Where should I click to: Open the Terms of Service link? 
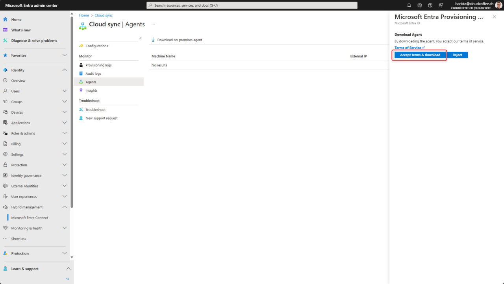click(x=409, y=48)
